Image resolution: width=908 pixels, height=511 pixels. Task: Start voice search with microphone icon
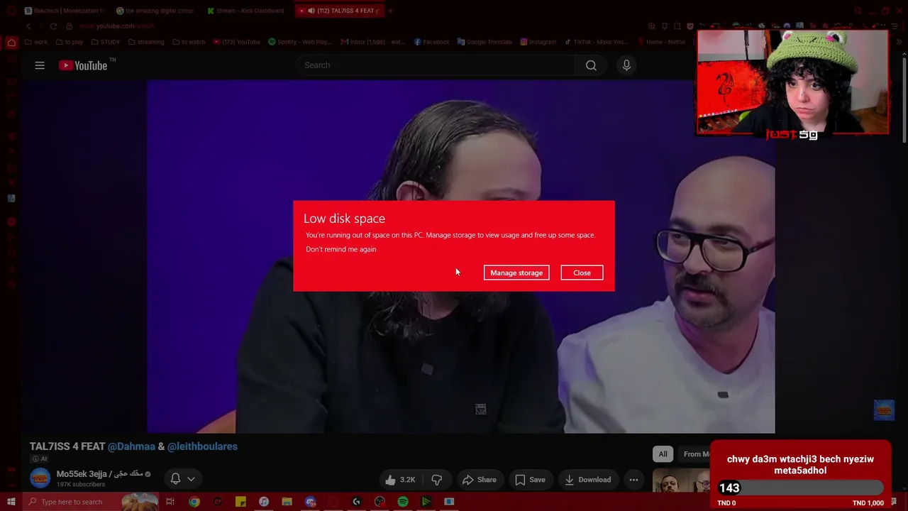pyautogui.click(x=626, y=65)
